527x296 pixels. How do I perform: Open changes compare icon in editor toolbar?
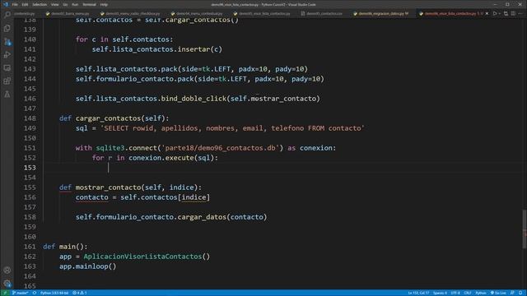pos(506,13)
